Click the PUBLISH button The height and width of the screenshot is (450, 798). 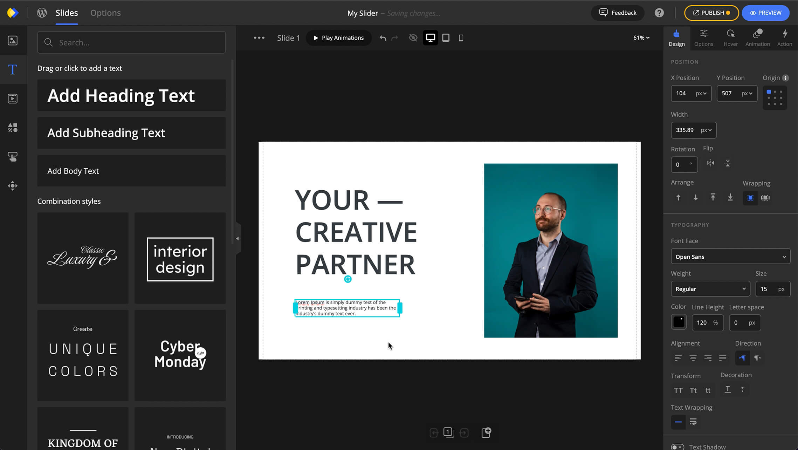click(711, 13)
